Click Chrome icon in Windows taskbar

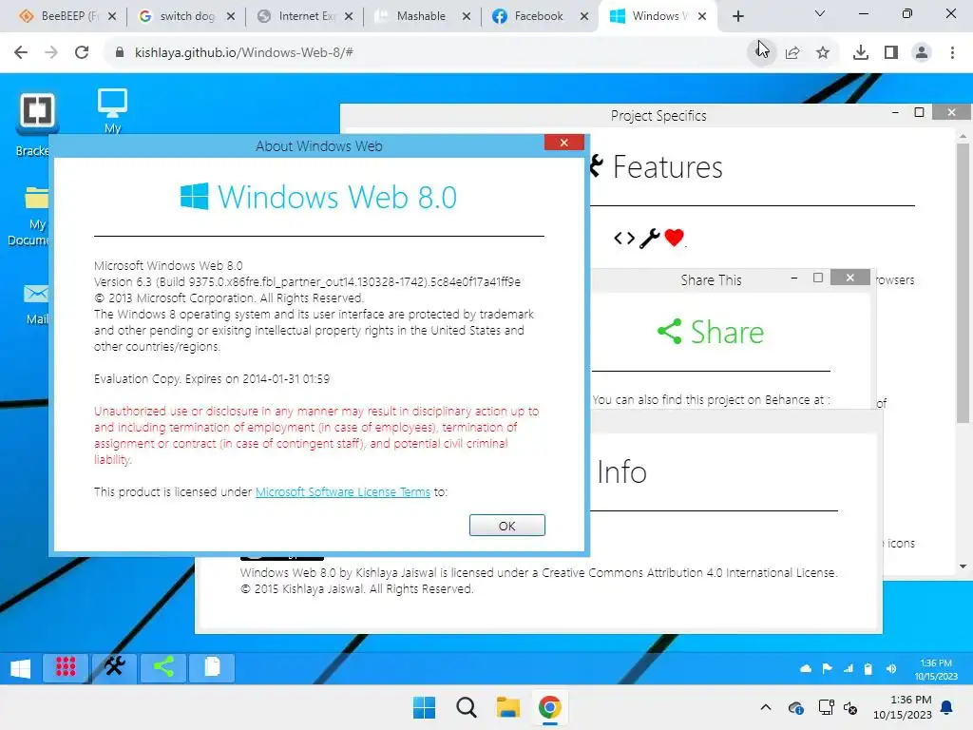(x=549, y=707)
